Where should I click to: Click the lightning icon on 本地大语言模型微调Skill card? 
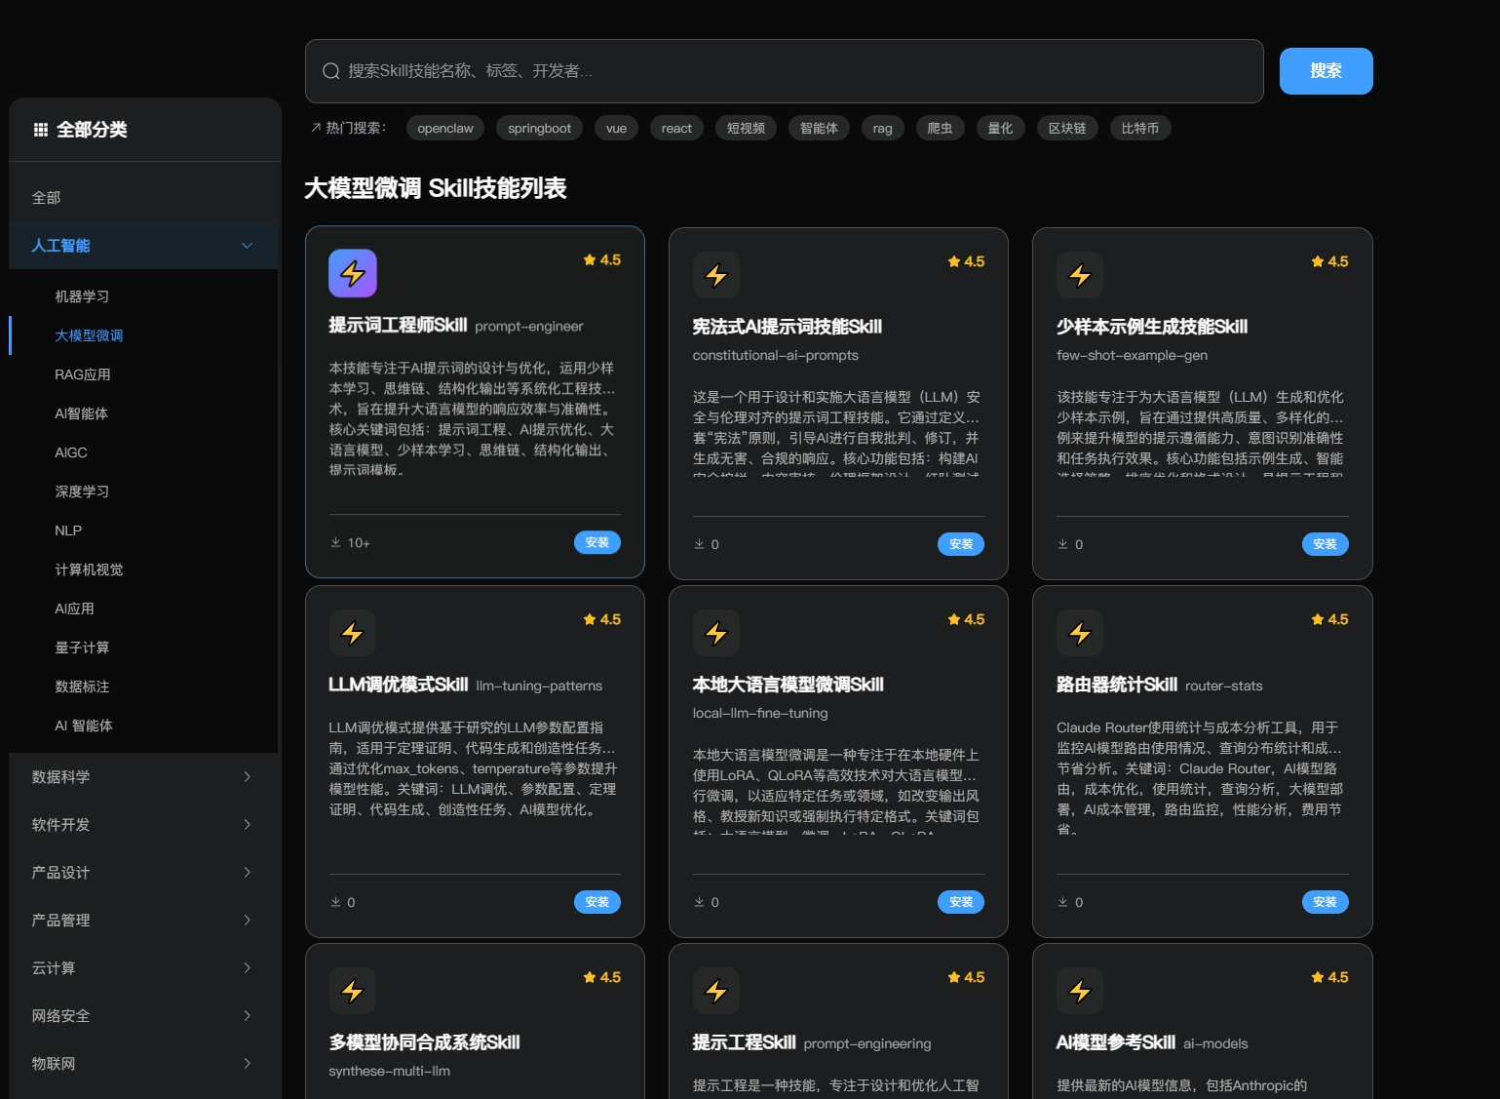715,632
